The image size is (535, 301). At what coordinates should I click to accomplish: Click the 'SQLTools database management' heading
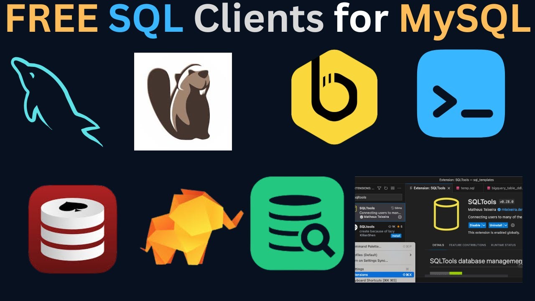(476, 261)
